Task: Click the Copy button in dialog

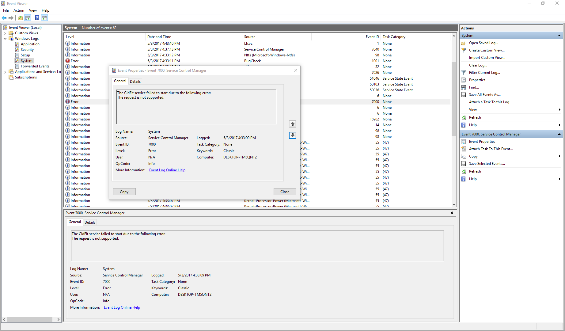Action: coord(124,192)
